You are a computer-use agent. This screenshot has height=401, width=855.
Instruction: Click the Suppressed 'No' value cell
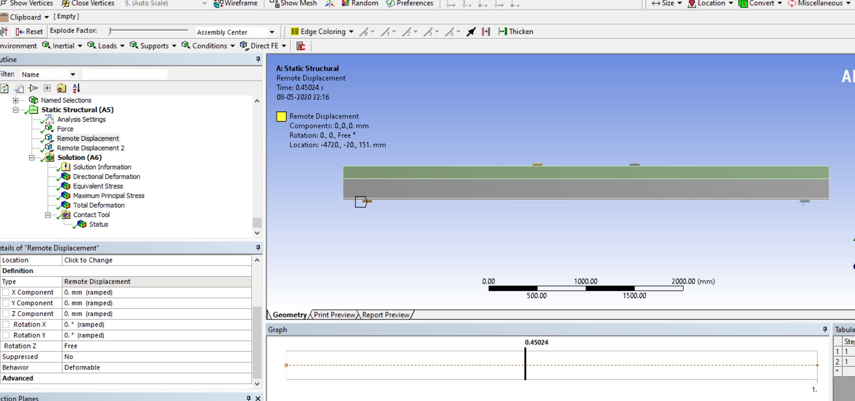[x=157, y=357]
